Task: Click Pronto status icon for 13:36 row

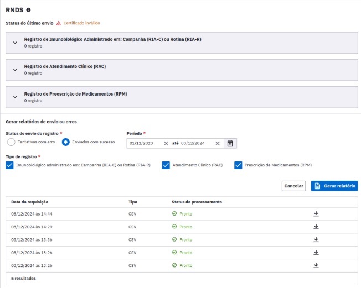Action: [174, 239]
